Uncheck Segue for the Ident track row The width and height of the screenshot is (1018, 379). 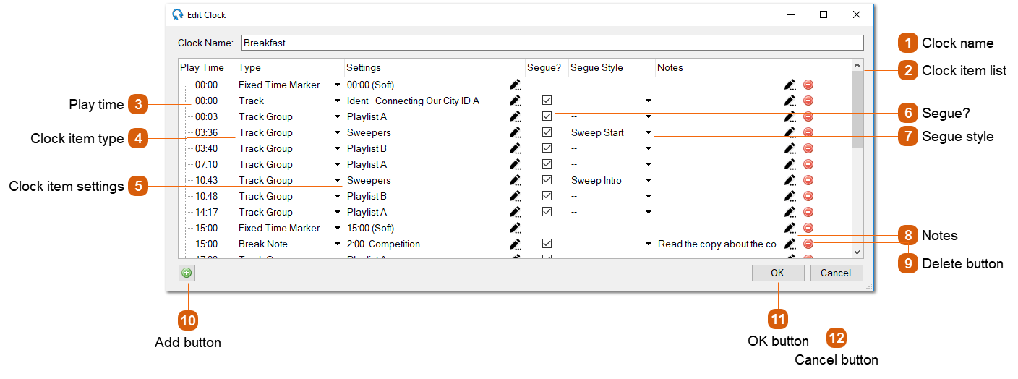pos(547,101)
